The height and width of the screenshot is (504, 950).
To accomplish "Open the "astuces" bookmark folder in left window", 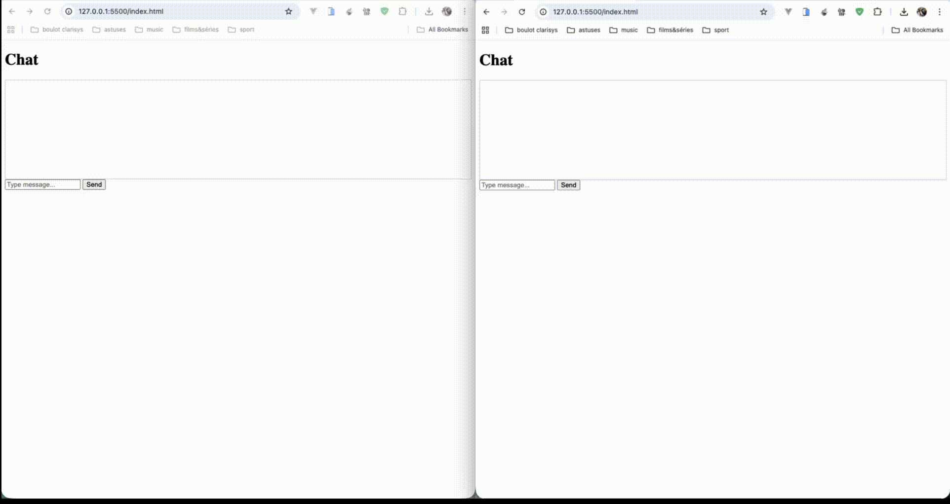I will click(x=109, y=30).
